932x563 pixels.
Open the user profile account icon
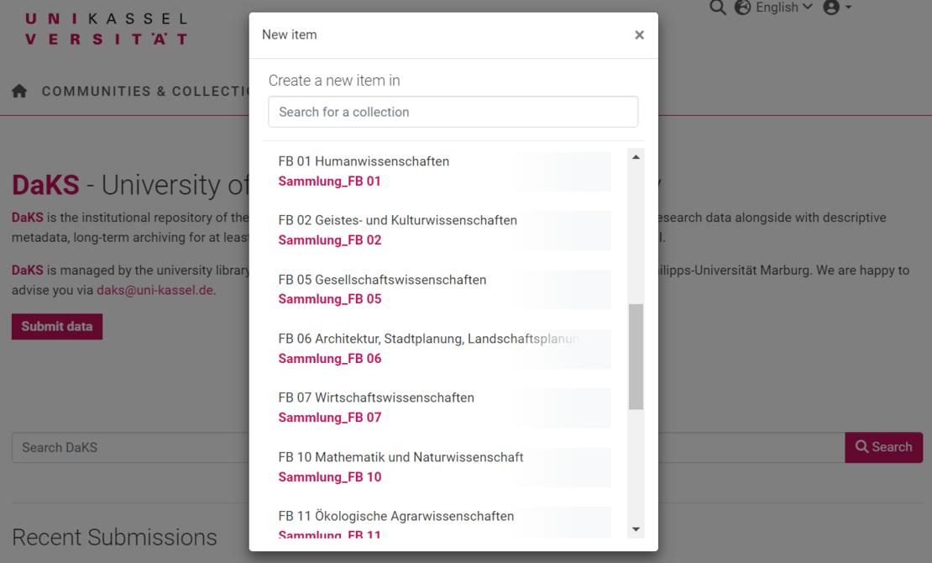pos(831,8)
